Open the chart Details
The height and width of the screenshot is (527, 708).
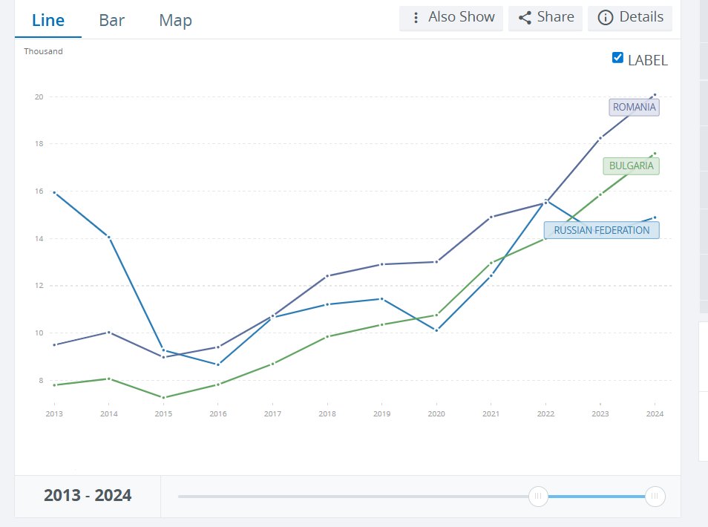pos(630,18)
